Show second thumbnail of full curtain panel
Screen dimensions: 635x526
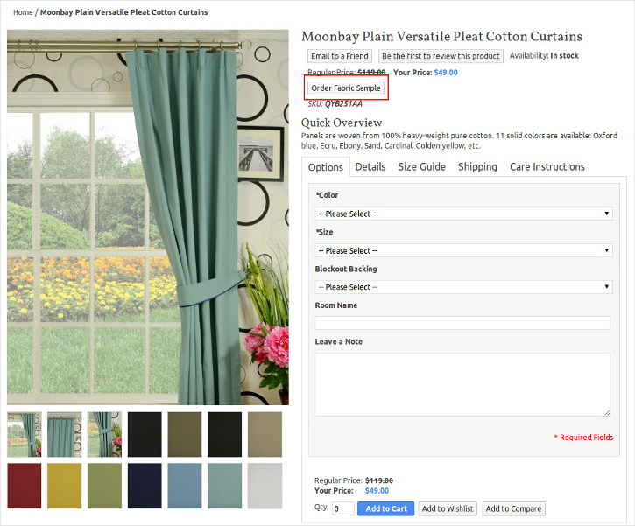click(x=65, y=435)
